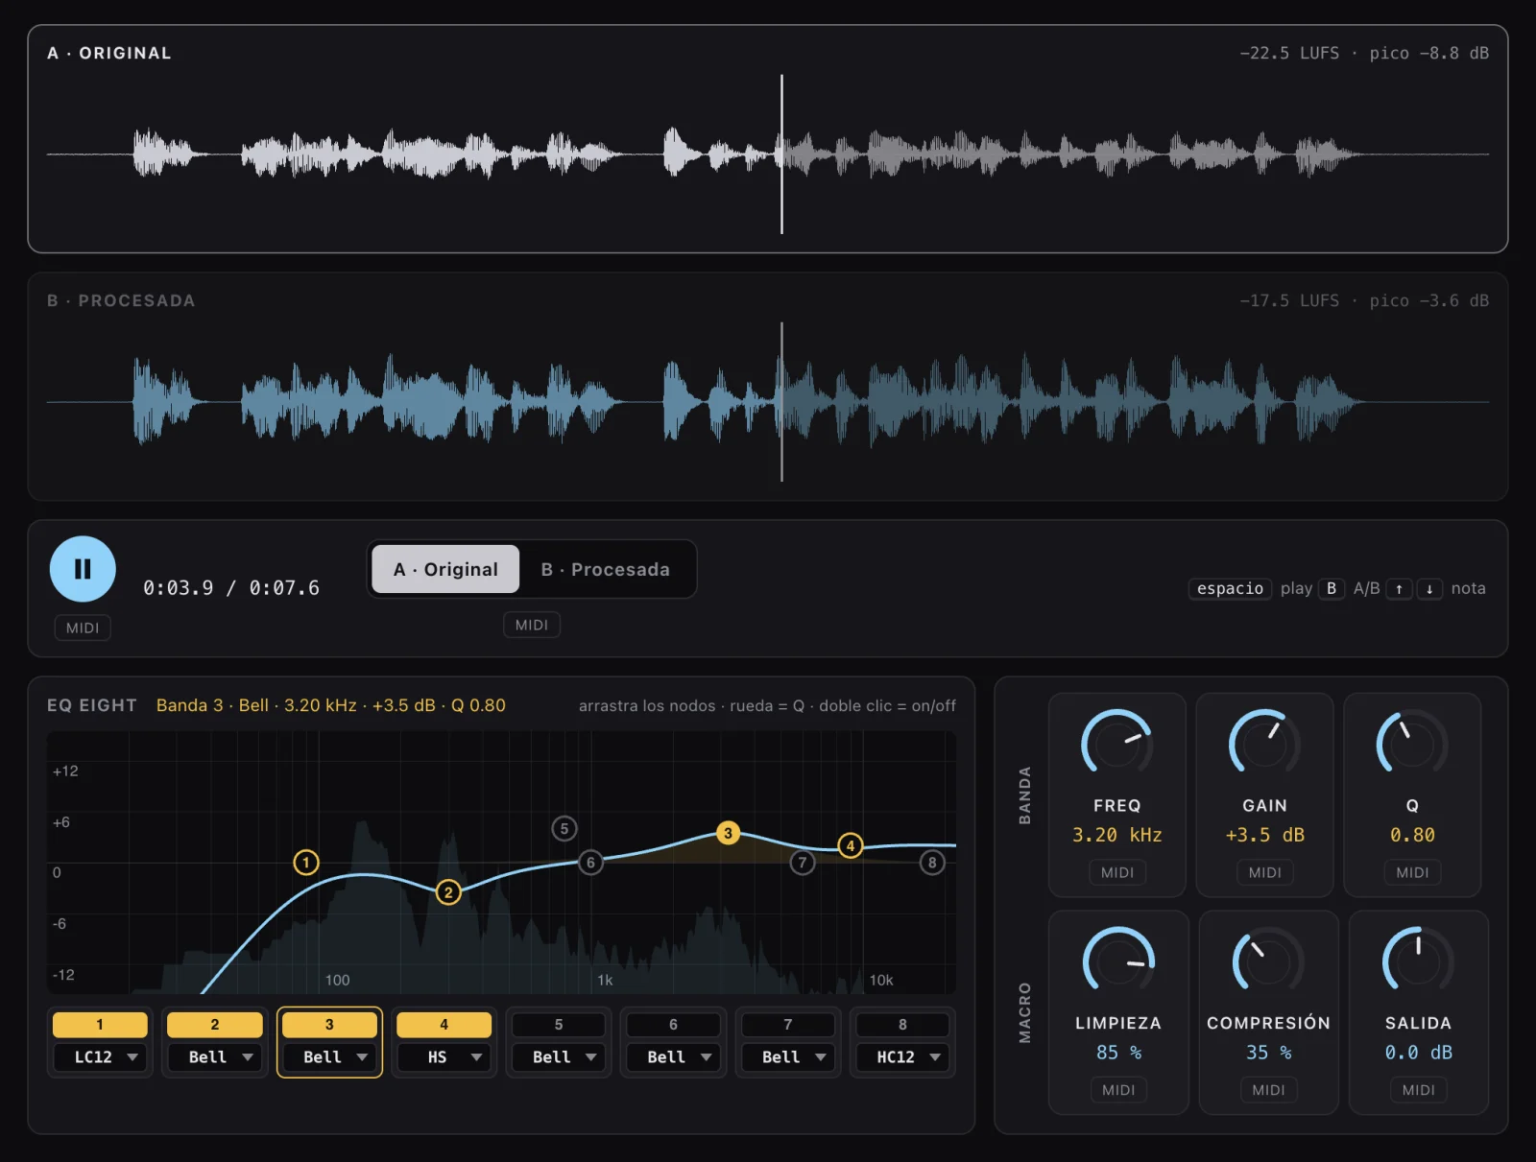This screenshot has height=1162, width=1536.
Task: Click EQ node 2 on the curve
Action: pos(448,892)
